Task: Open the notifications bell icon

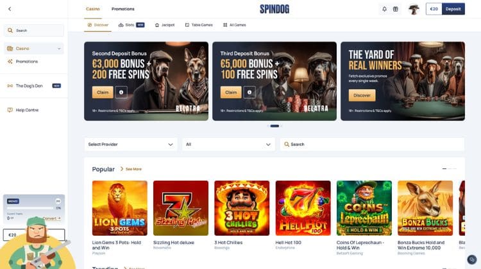Action: pyautogui.click(x=384, y=9)
